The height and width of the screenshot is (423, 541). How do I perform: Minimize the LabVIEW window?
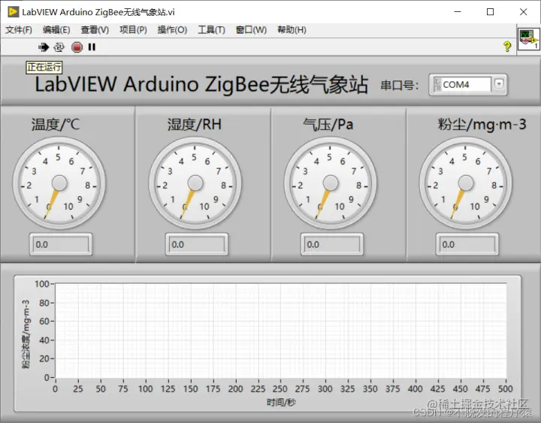(x=458, y=12)
